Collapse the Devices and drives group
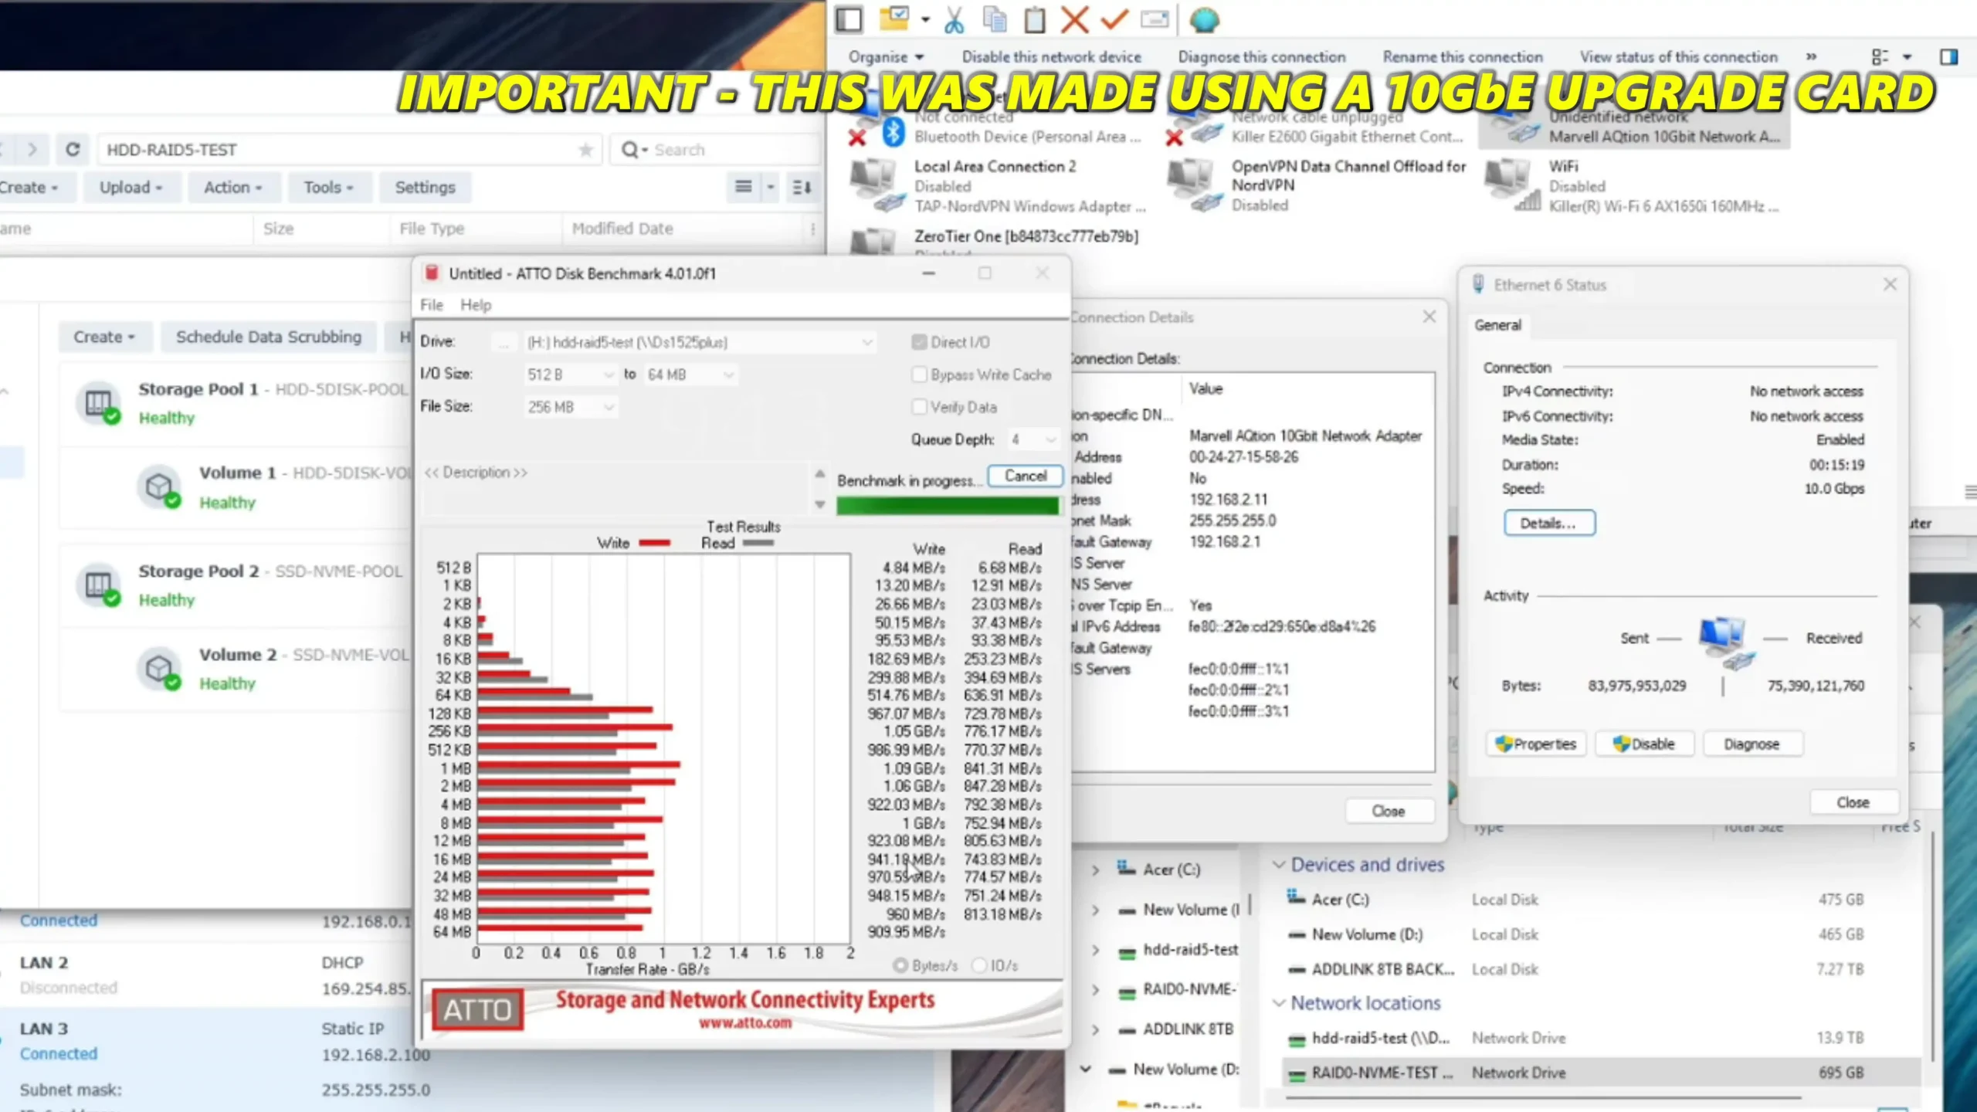This screenshot has width=1977, height=1112. [x=1279, y=864]
